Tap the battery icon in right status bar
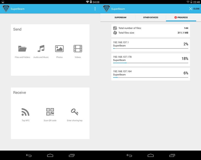201x160 pixels. coord(191,2)
